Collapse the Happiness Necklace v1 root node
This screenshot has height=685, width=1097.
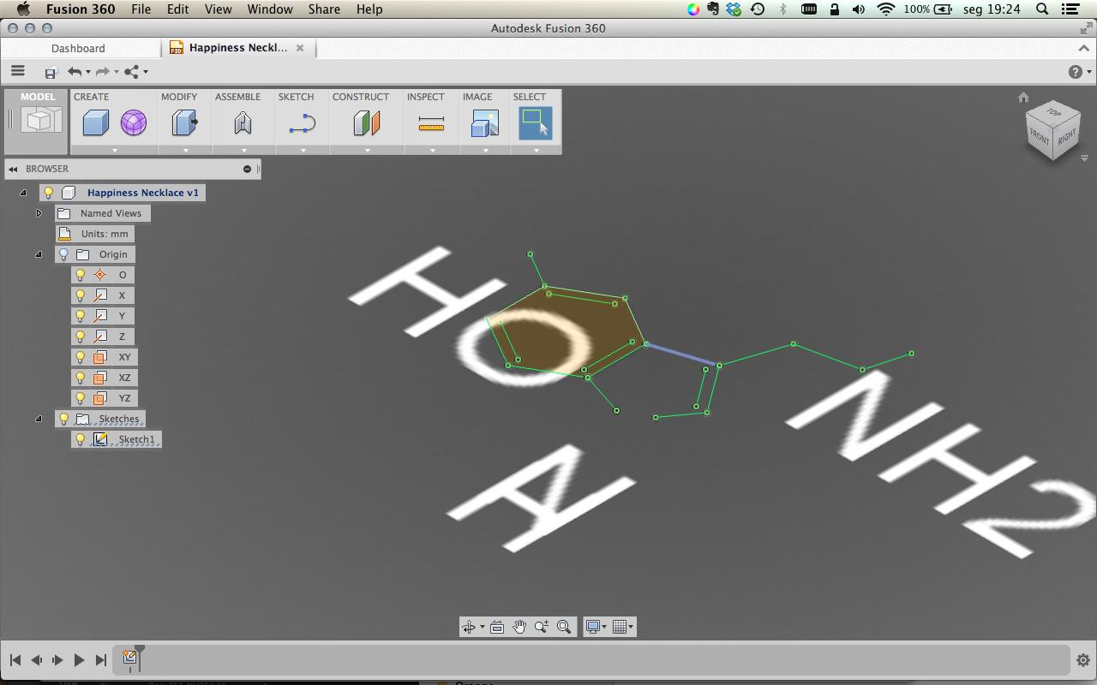click(x=23, y=193)
